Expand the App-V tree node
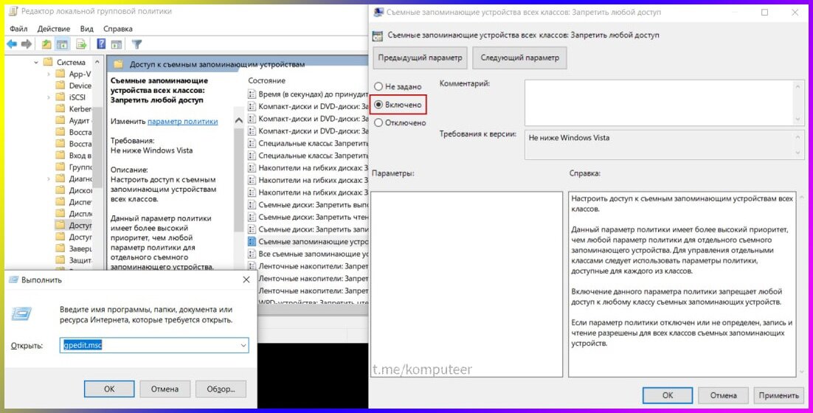 pos(49,74)
